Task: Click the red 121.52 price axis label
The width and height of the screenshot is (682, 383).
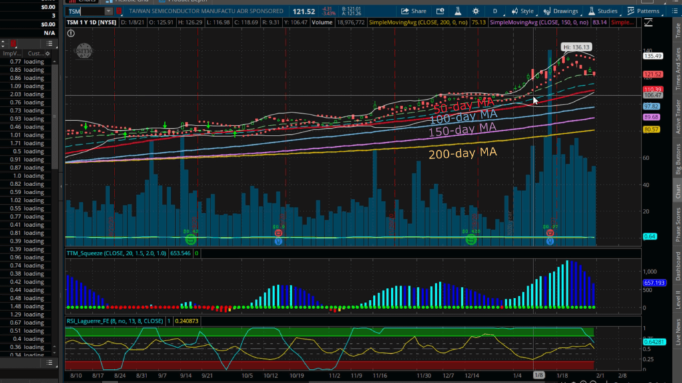Action: (653, 74)
